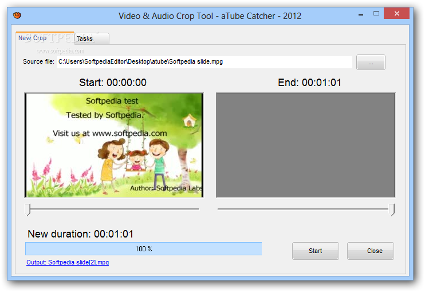Click the 'End: 00:01:01' time label
The image size is (425, 292).
pyautogui.click(x=309, y=83)
